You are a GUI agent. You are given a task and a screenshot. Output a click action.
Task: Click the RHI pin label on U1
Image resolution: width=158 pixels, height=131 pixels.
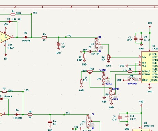[144, 63]
